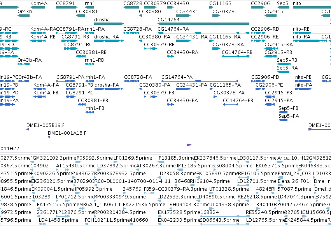This screenshot has height=226, width=331.
Task: Click the CG30378 gene feature
Action: (x=216, y=16)
